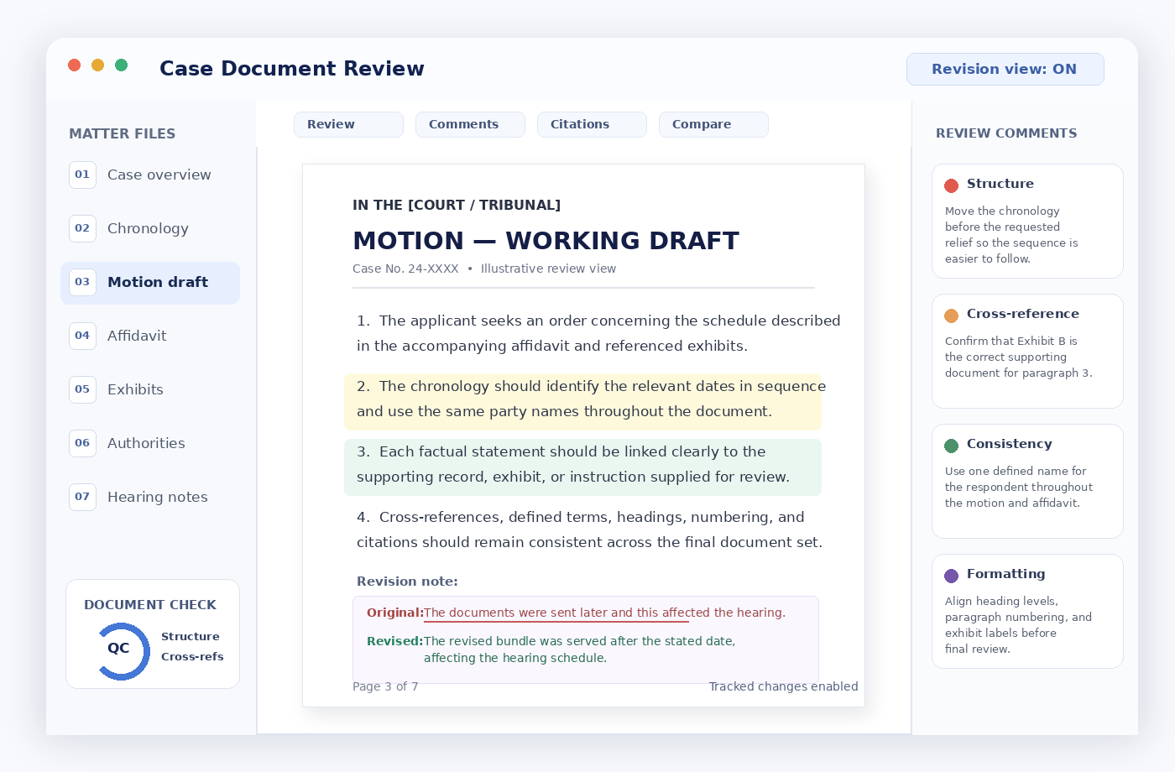Click the purple Formatting comment dot

[951, 576]
